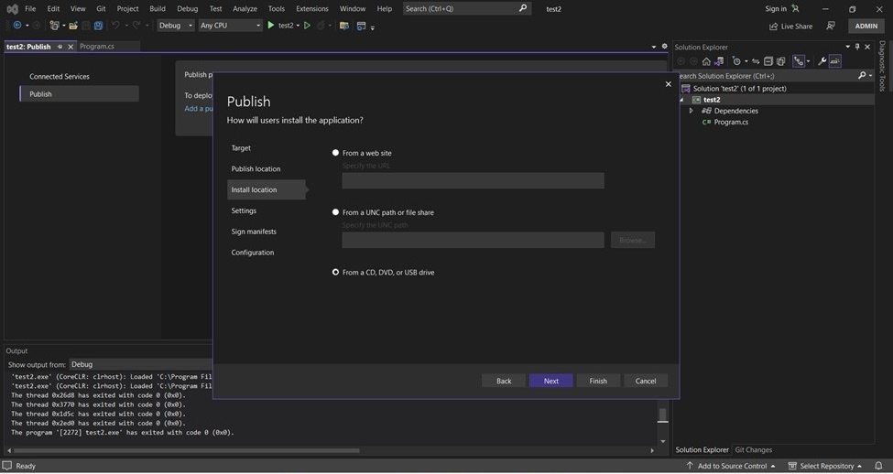893x474 pixels.
Task: Switch to the Git Changes tab
Action: point(753,449)
